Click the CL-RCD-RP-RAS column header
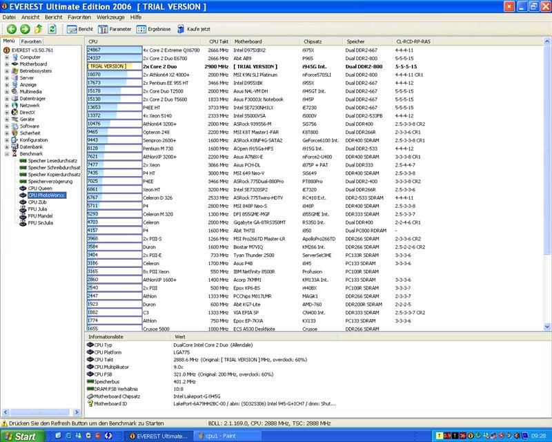552x442 pixels. click(413, 41)
